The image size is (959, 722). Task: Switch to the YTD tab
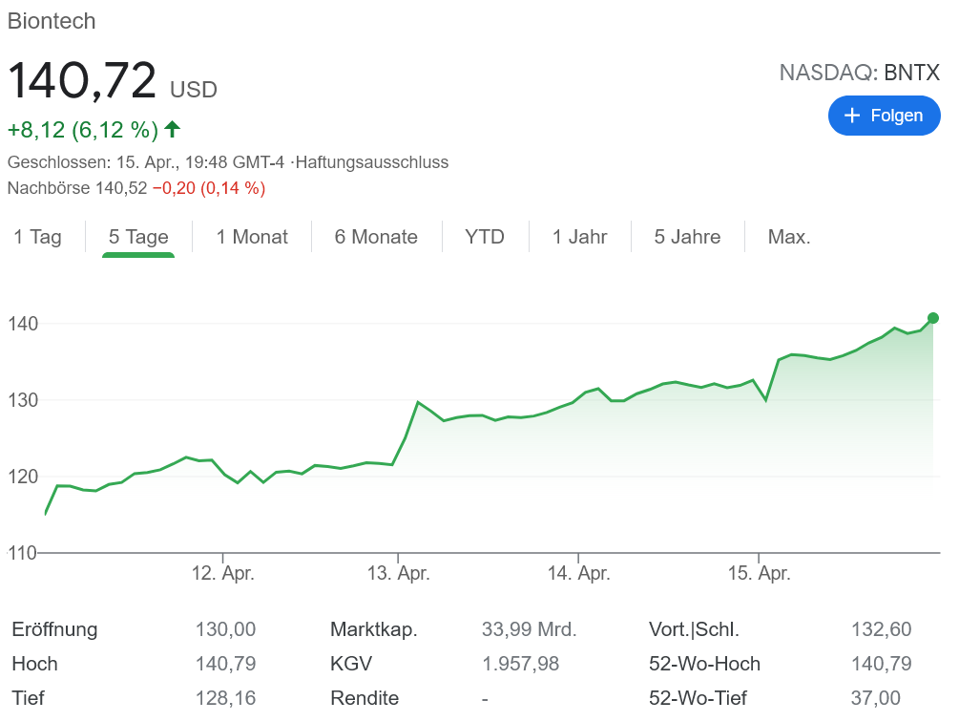point(485,237)
